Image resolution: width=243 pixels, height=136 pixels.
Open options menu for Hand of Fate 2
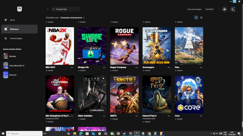(169, 116)
